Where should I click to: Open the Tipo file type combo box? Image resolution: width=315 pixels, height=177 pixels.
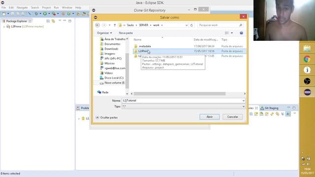coord(184,107)
